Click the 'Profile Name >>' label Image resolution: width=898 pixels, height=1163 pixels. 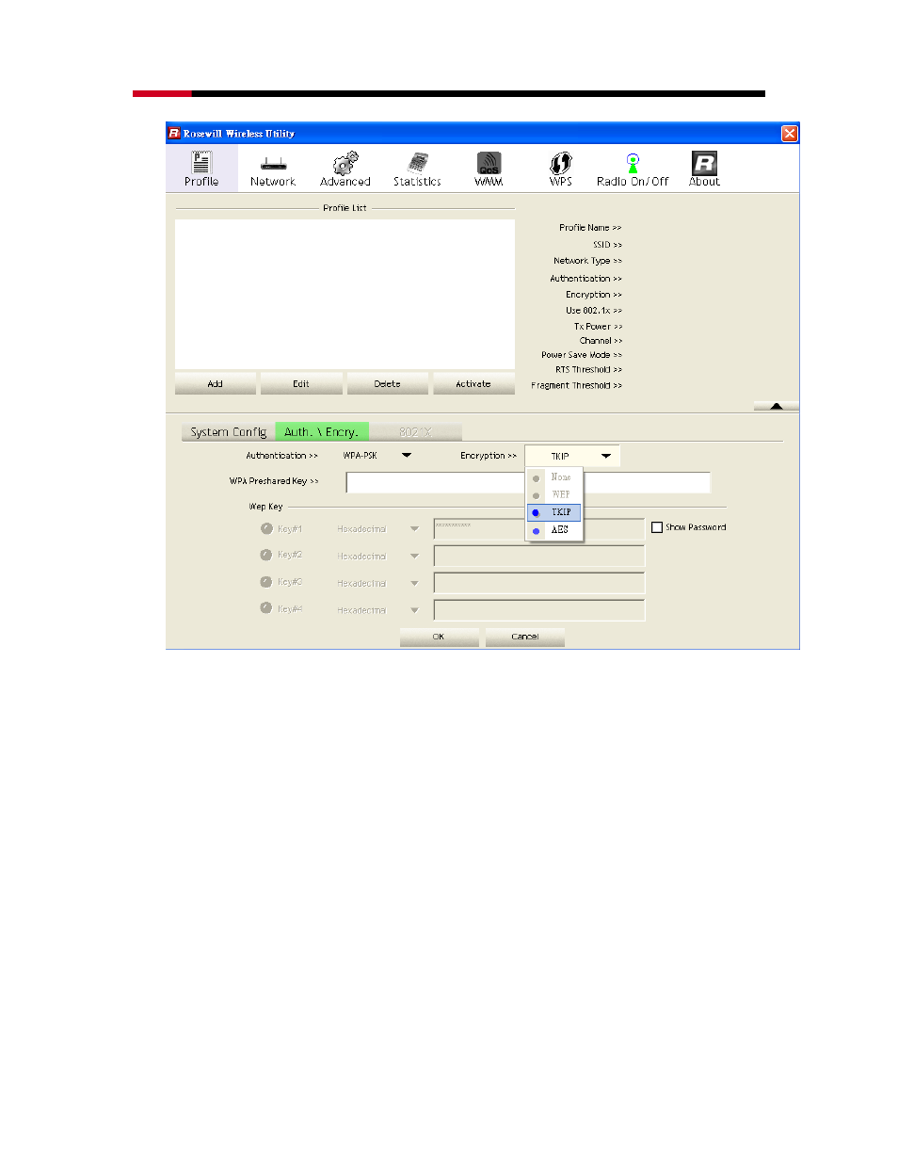[590, 228]
